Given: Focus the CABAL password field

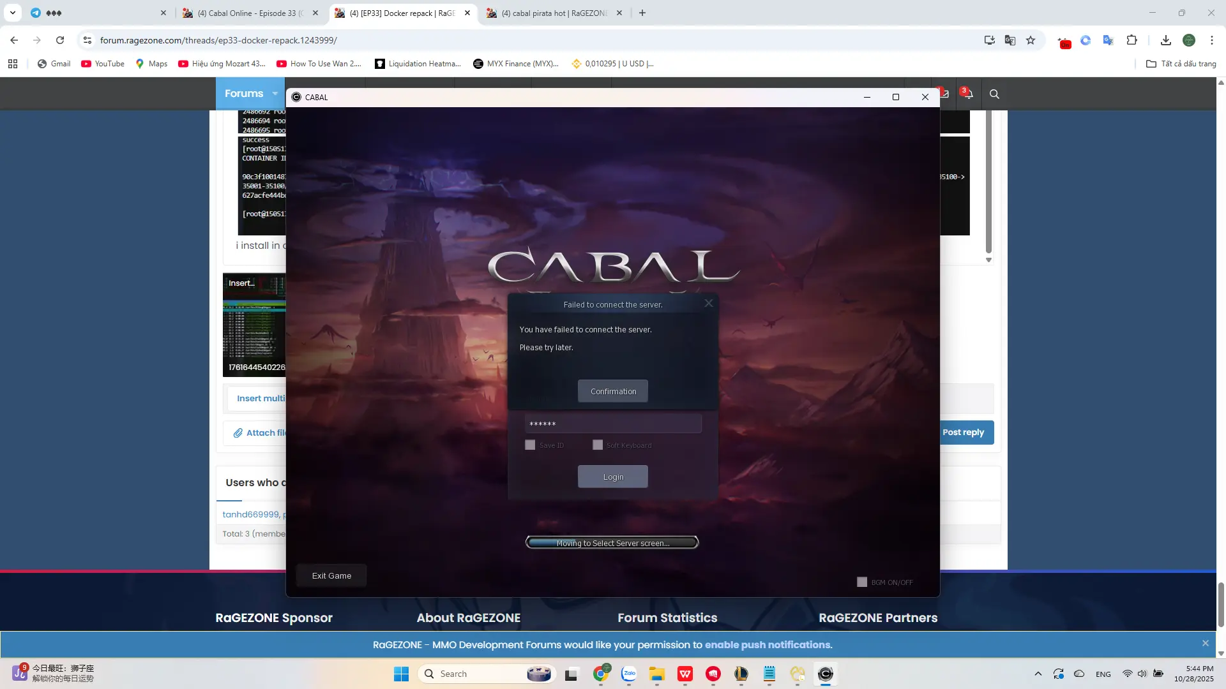Looking at the screenshot, I should click(613, 424).
